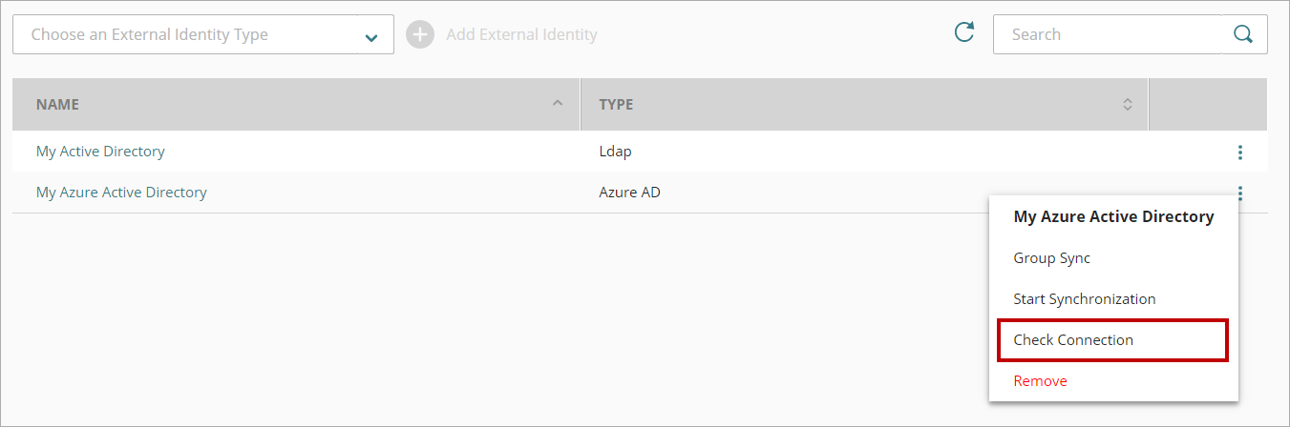Click the Ldap type cell
This screenshot has height=427, width=1290.
pos(615,152)
